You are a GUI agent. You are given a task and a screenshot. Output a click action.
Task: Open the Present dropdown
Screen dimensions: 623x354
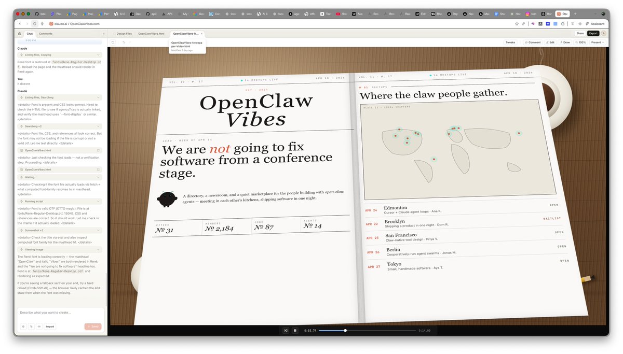[597, 42]
